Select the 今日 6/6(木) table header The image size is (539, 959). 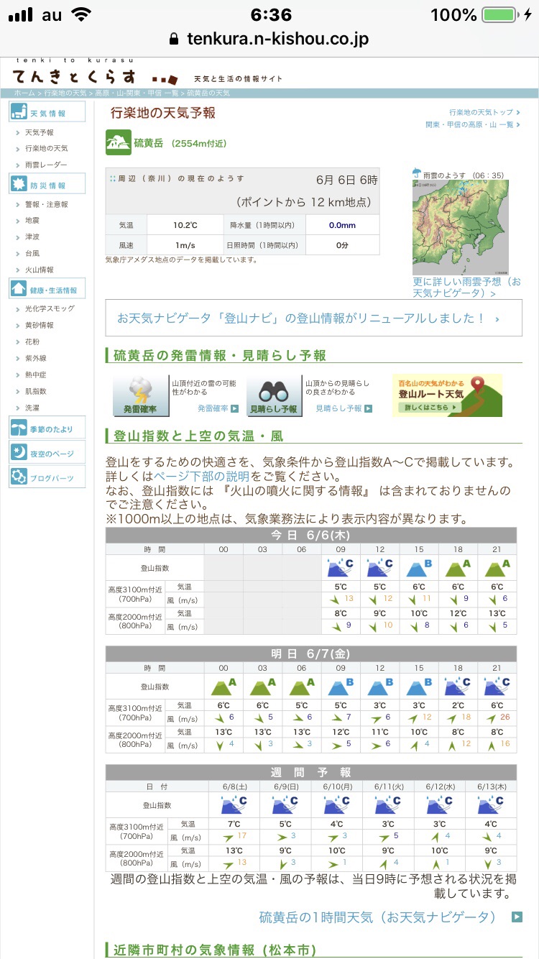tap(310, 535)
